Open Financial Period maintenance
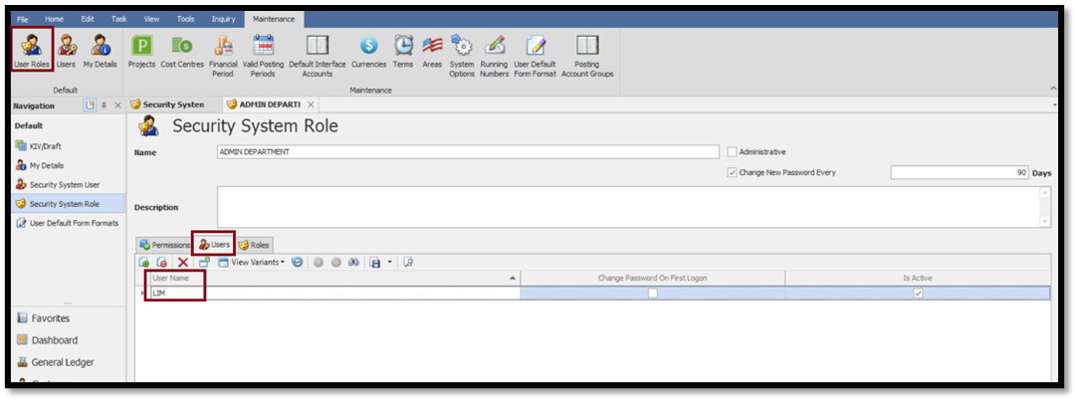The image size is (1077, 401). (223, 55)
